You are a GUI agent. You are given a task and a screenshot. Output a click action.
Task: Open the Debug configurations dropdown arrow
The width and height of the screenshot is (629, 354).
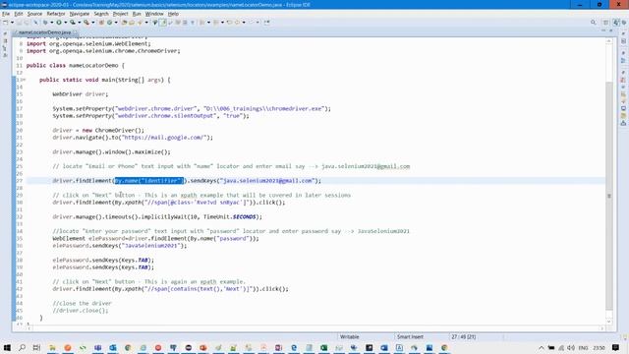[51, 23]
